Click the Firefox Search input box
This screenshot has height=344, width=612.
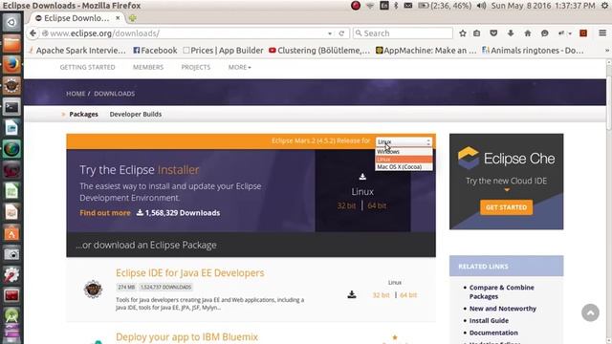pos(404,33)
